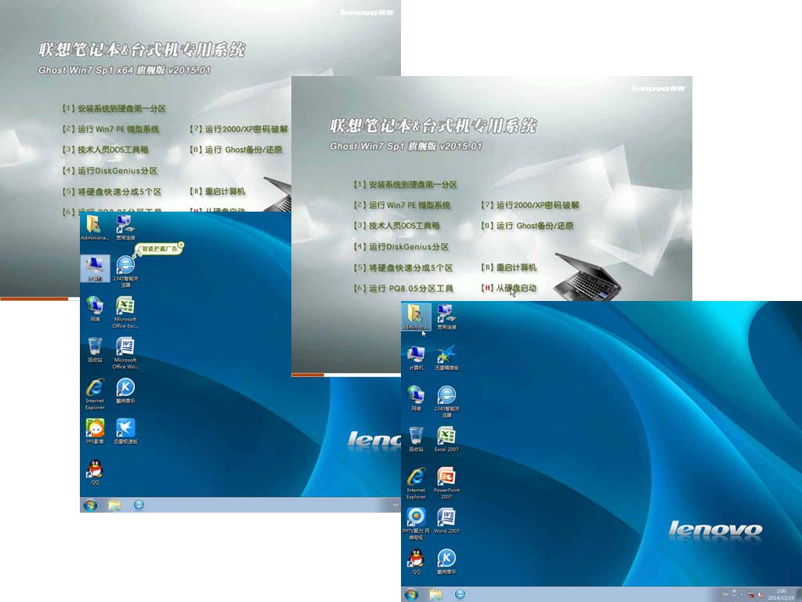
Task: Open 回收站 recycle bin on the left desktop
Action: tap(95, 350)
